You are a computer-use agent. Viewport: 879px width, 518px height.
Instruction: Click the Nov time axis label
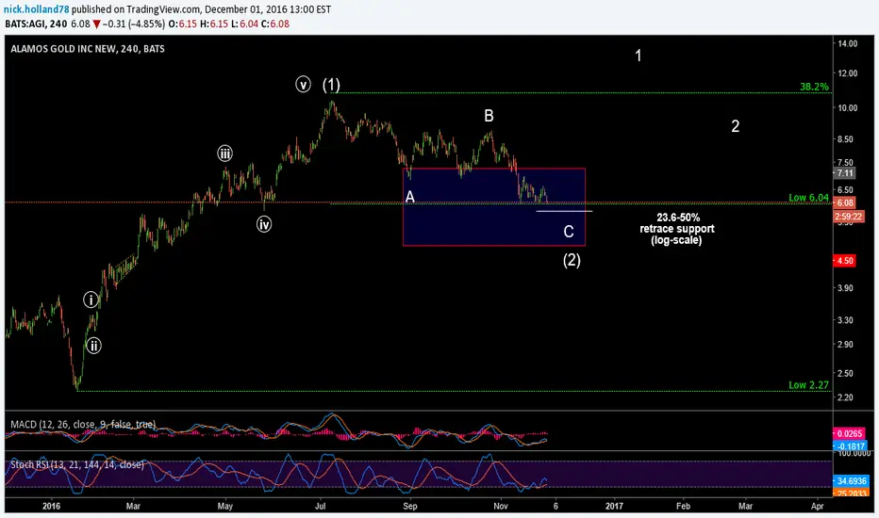tap(501, 506)
